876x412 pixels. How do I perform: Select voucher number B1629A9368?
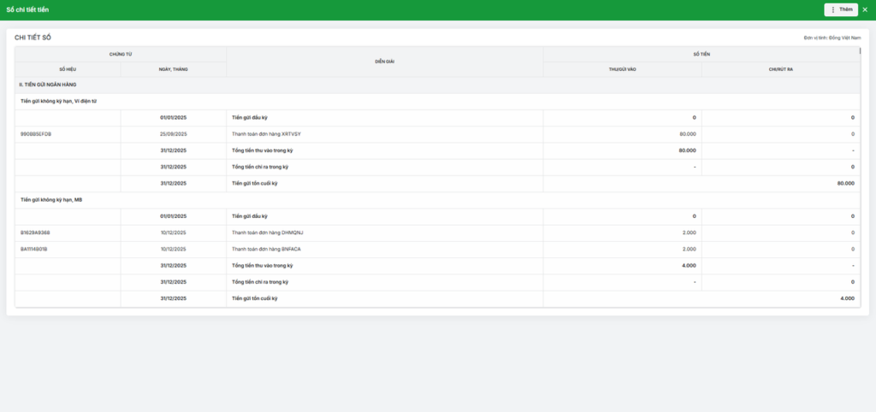tap(35, 232)
